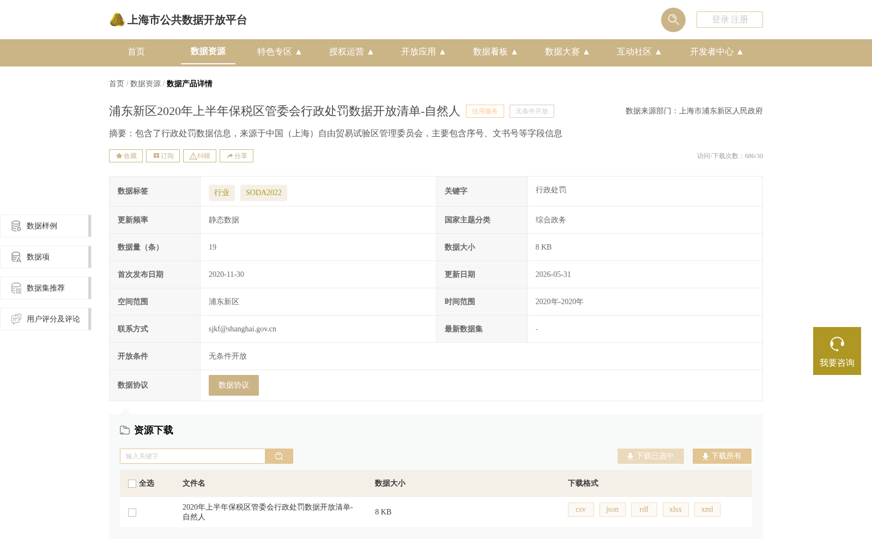Download the file in json format
Screen dimensions: 872x545
click(x=613, y=510)
